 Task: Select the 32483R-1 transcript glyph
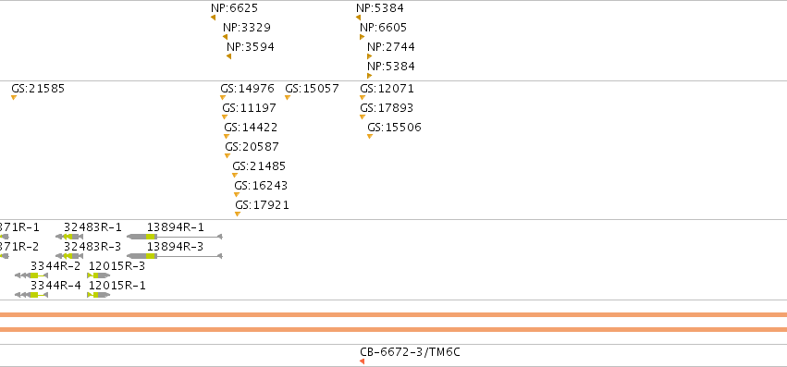69,237
